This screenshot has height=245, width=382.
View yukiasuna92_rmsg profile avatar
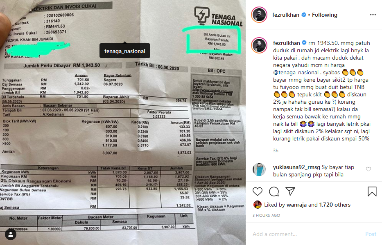(x=259, y=169)
